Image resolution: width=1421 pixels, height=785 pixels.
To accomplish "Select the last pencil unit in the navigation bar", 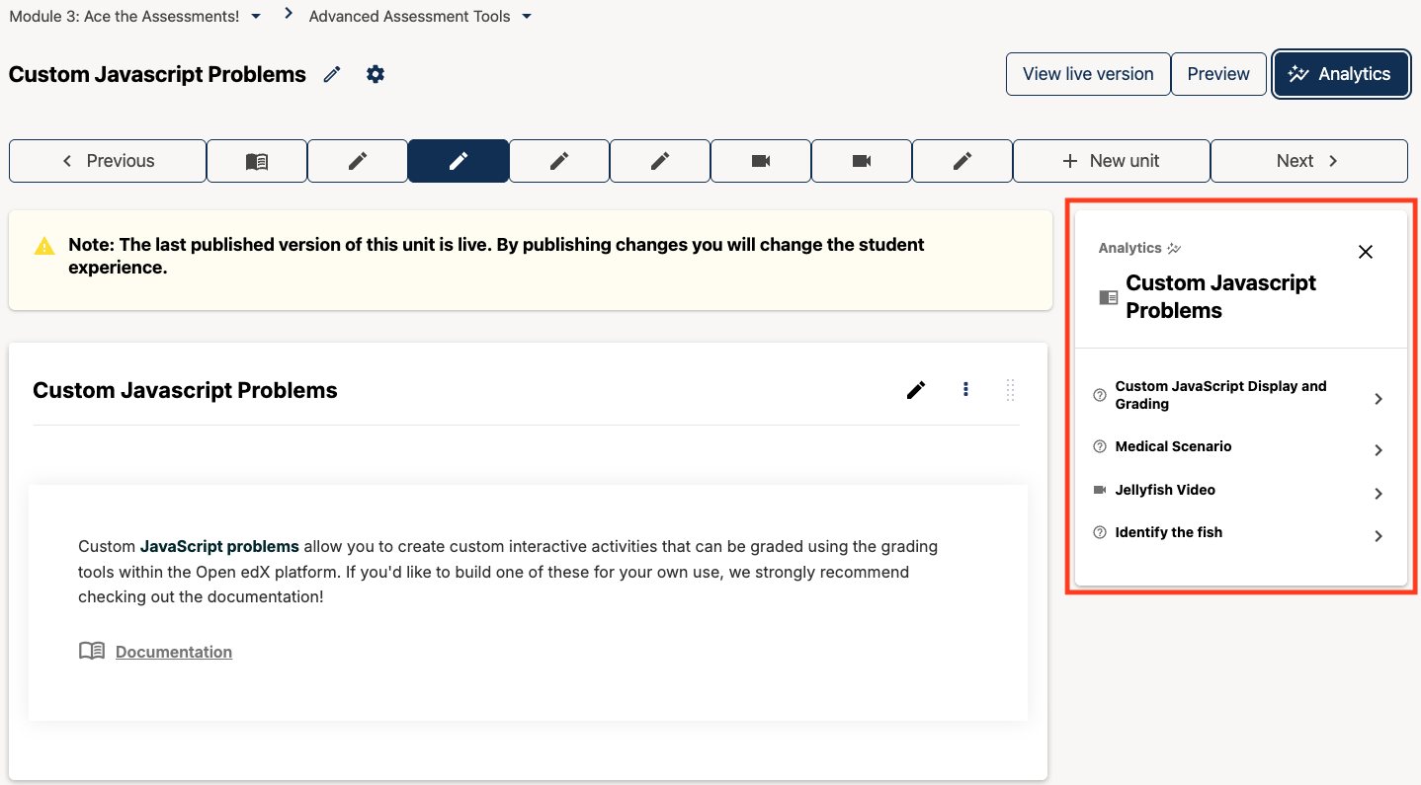I will pos(961,160).
